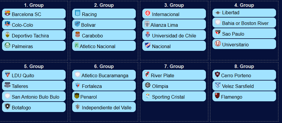Click the Penarol yellow-black striped crest
Viewport: 282px width, 123px height.
click(77, 96)
